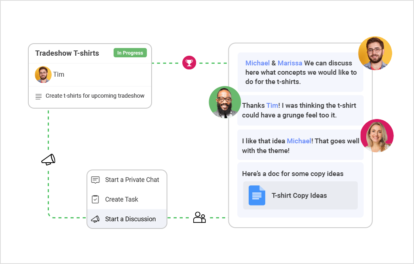The image size is (414, 264).
Task: Click Tim's avatar on the Tradeshow T-shirts card
Action: click(43, 74)
